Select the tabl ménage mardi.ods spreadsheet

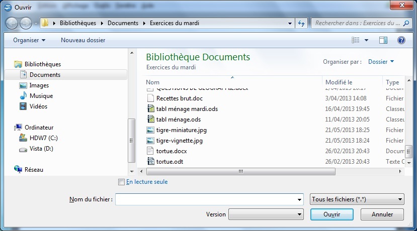point(187,109)
